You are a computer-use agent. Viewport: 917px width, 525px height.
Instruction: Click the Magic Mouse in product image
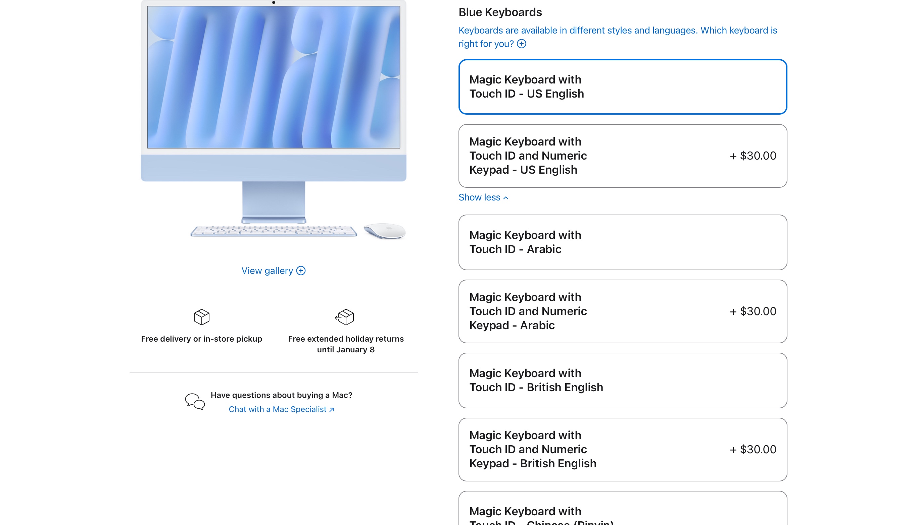tap(385, 231)
